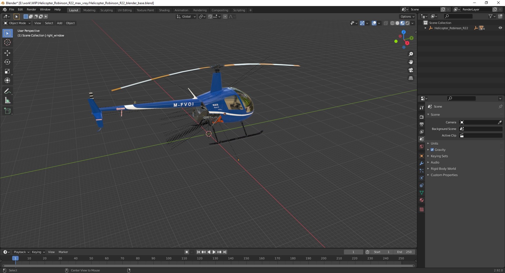The width and height of the screenshot is (505, 273).
Task: Click the End frame field
Action: point(405,252)
